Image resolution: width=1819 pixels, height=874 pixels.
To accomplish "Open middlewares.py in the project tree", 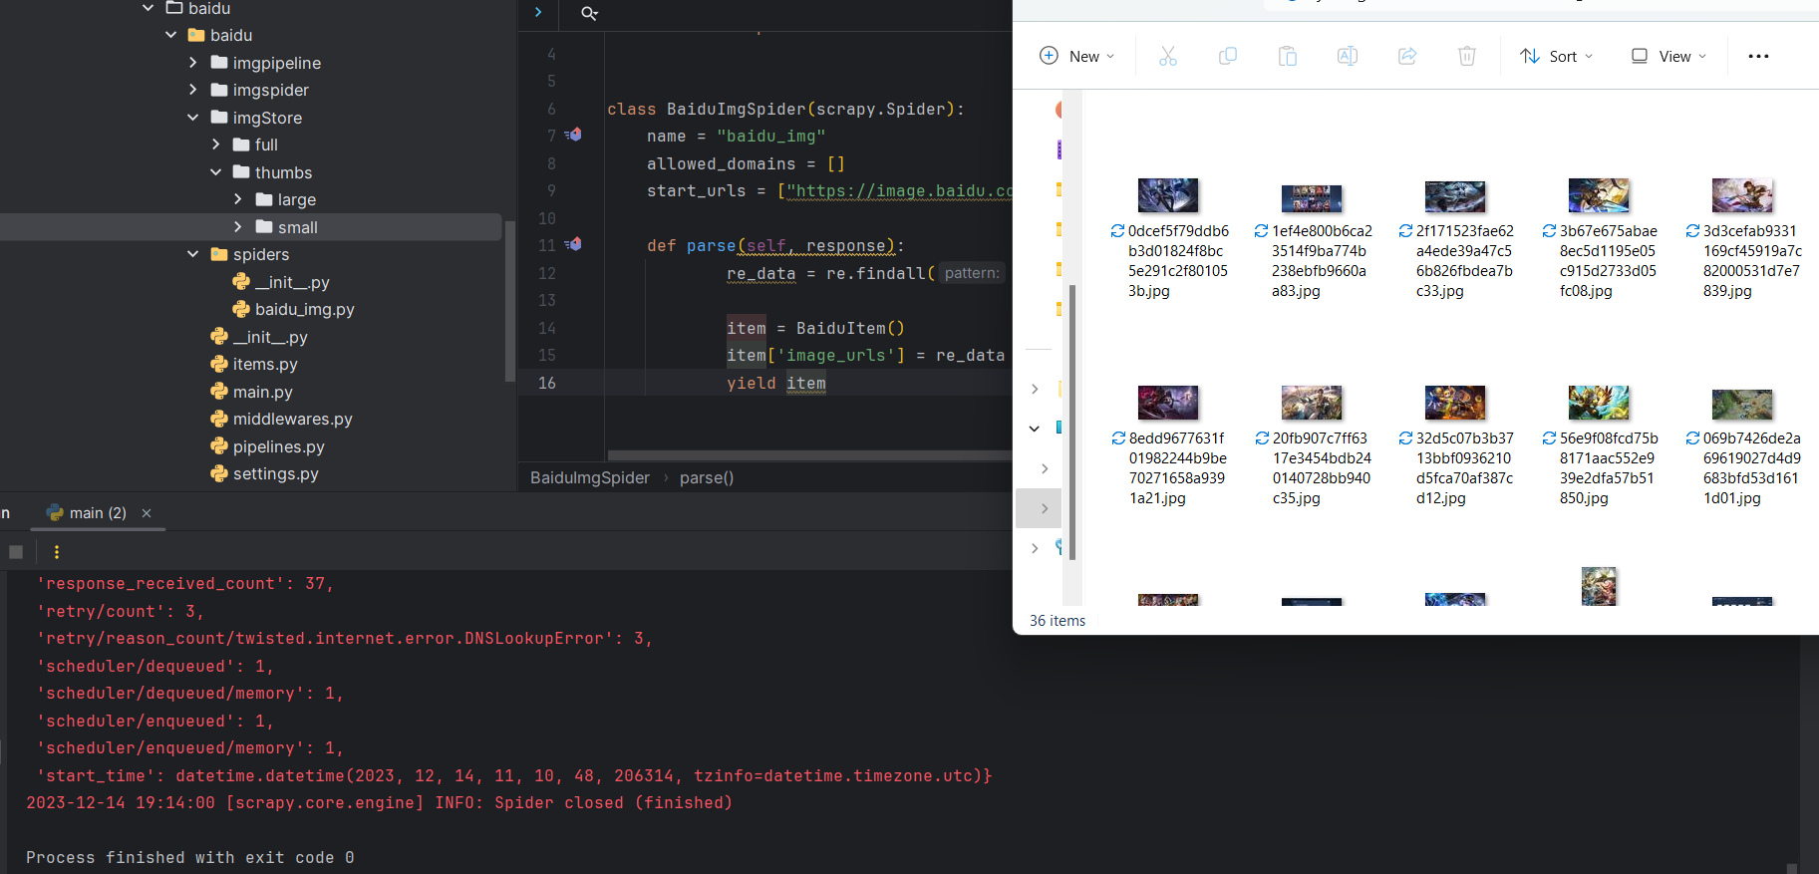I will click(293, 419).
